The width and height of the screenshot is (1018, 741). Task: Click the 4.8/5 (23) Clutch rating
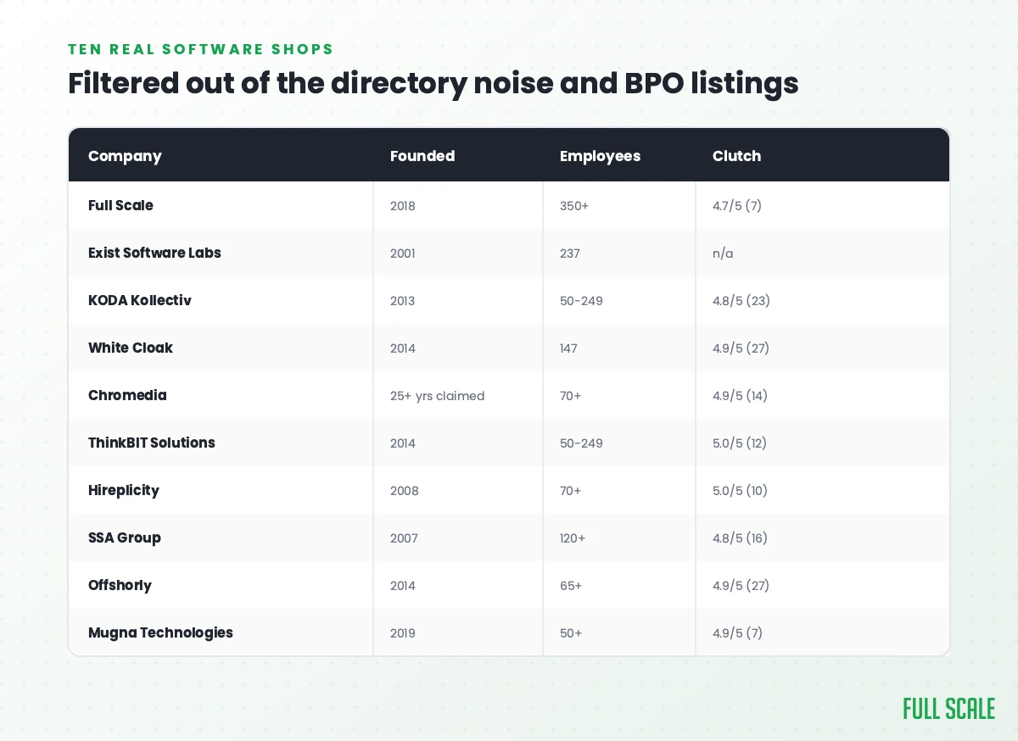click(741, 300)
